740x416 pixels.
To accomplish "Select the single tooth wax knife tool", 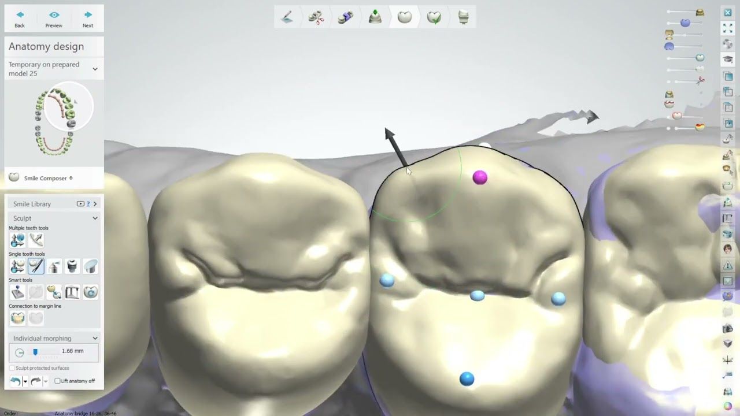I will tap(36, 266).
